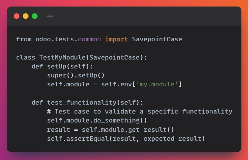Click the purple 'common' module word
Viewport: 248px width, 160px height.
click(89, 39)
